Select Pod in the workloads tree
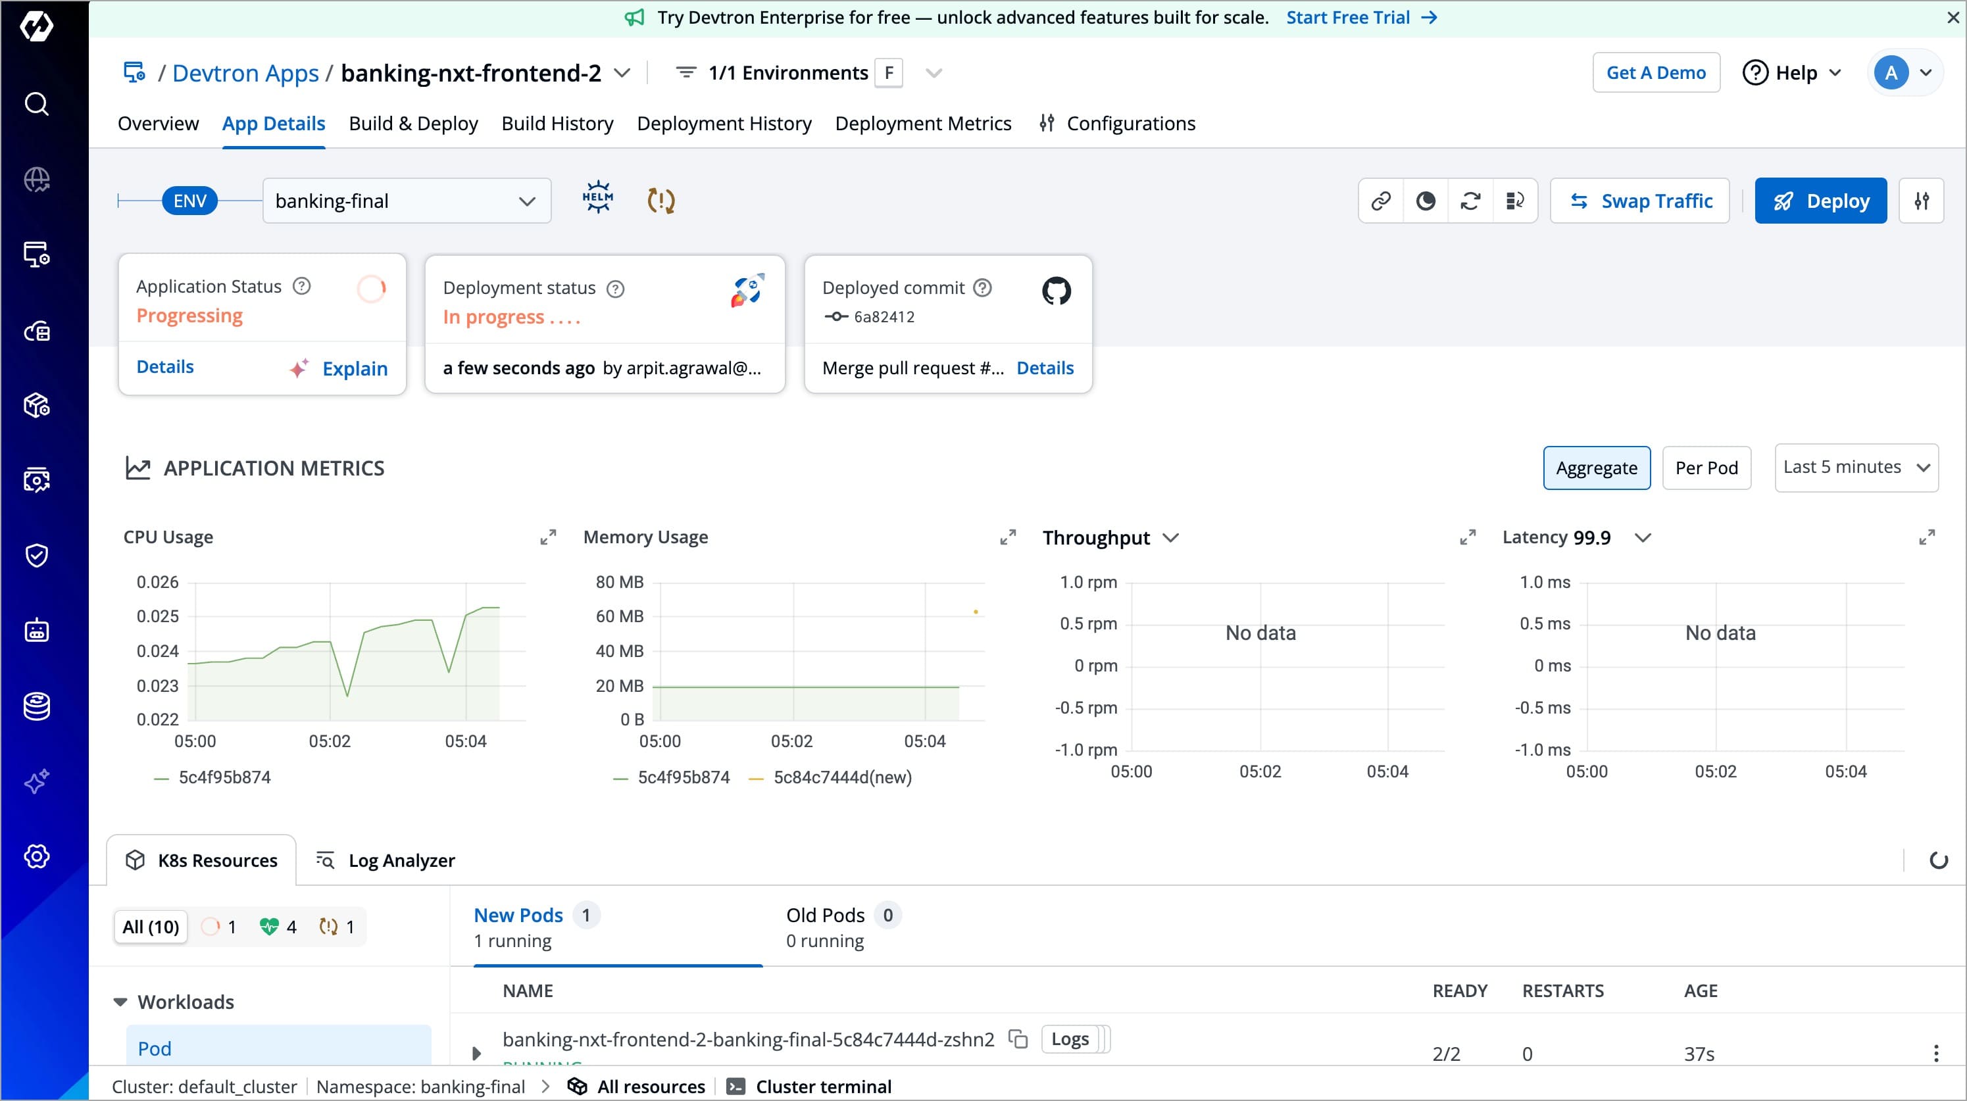This screenshot has height=1101, width=1967. pyautogui.click(x=154, y=1048)
